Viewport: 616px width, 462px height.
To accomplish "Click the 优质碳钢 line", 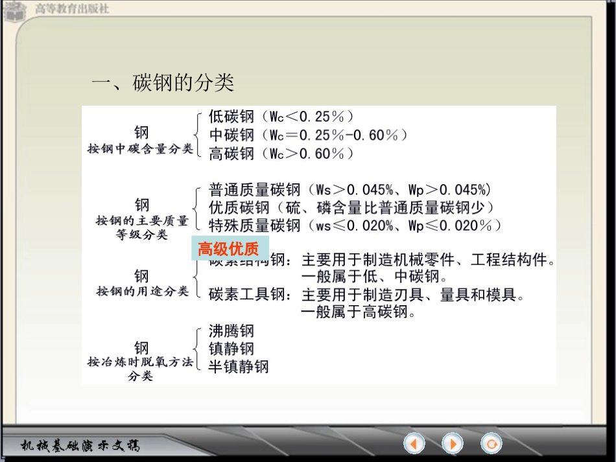I will point(351,207).
